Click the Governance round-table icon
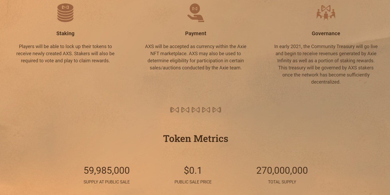The width and height of the screenshot is (390, 195). [x=326, y=13]
